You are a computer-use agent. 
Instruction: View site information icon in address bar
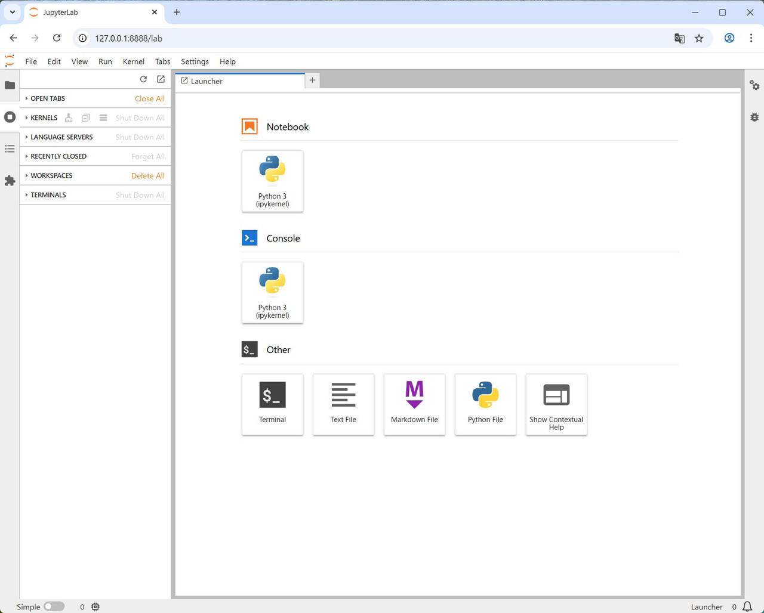(83, 38)
